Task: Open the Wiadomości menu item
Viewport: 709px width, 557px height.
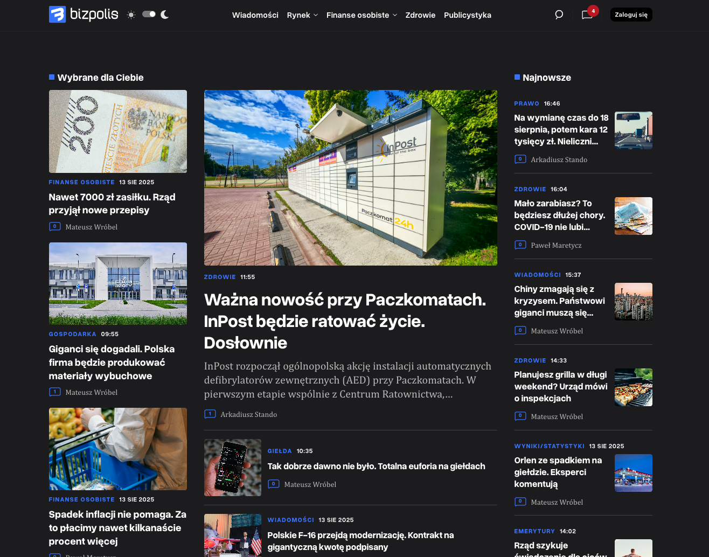Action: (x=255, y=15)
